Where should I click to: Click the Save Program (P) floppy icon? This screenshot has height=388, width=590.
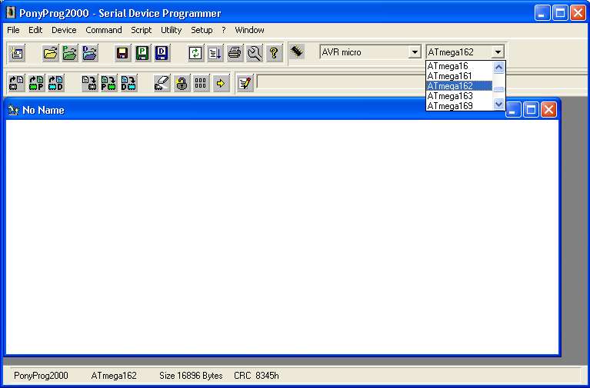[x=142, y=53]
